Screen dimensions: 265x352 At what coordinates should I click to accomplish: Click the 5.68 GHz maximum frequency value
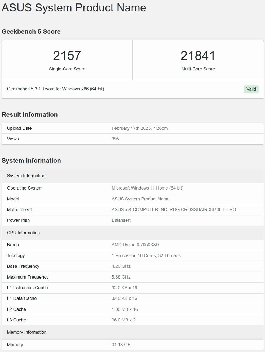[x=121, y=277]
